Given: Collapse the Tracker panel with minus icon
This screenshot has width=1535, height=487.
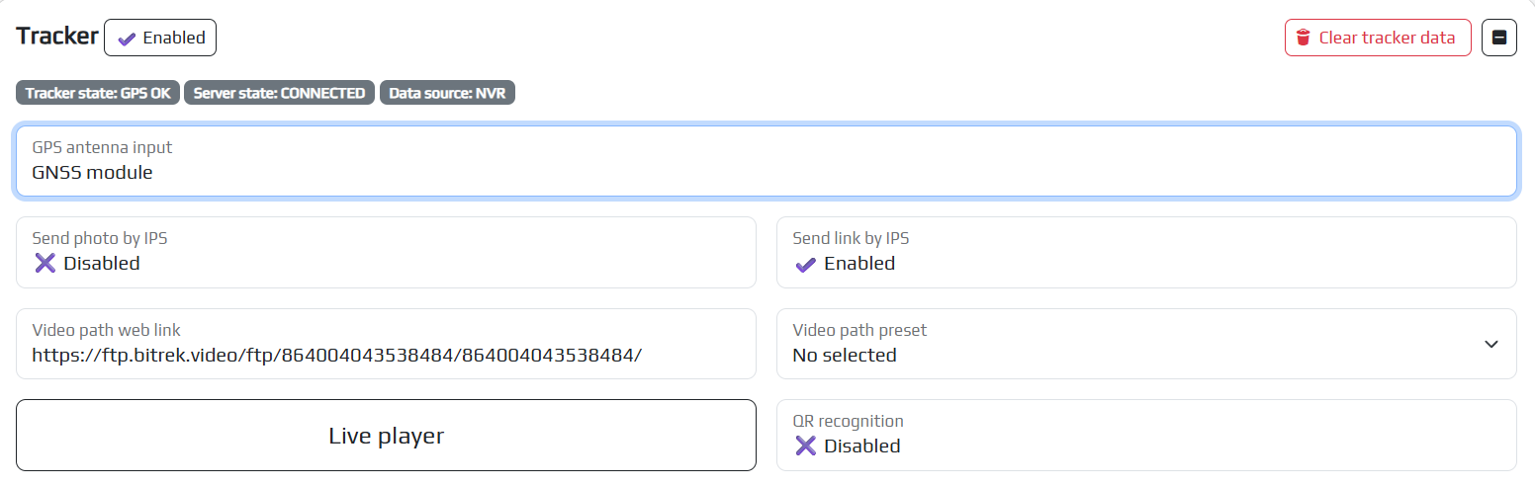Looking at the screenshot, I should 1498,39.
